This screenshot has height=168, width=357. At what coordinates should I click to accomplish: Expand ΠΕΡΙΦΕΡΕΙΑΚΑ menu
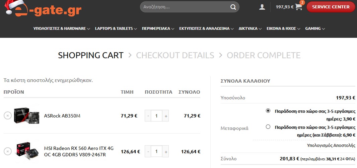click(158, 28)
